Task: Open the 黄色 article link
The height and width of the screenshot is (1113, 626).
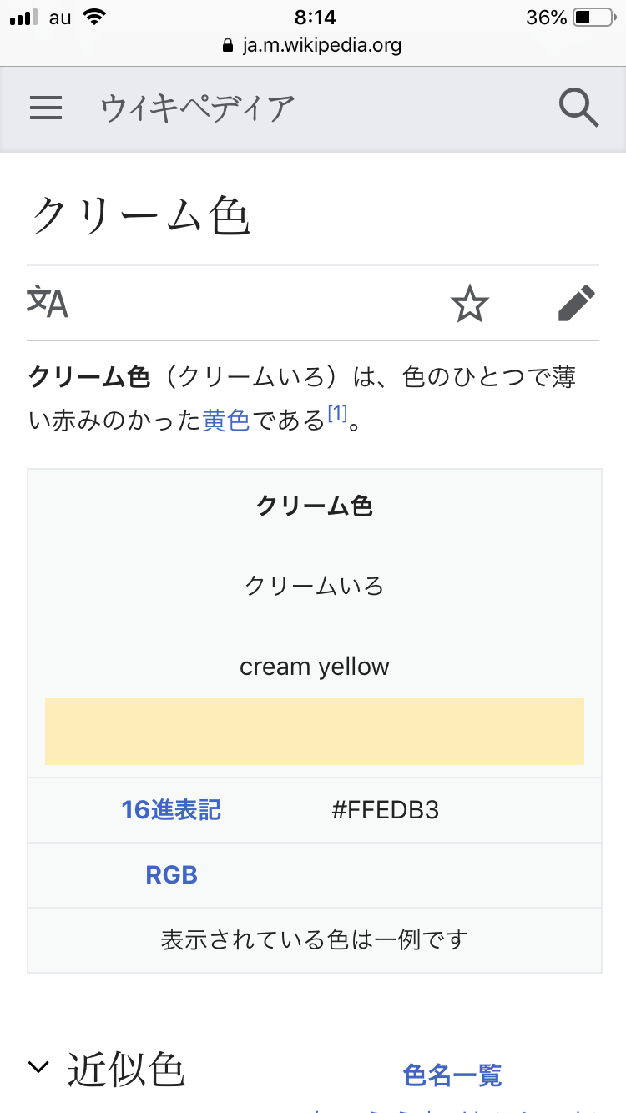Action: [226, 420]
